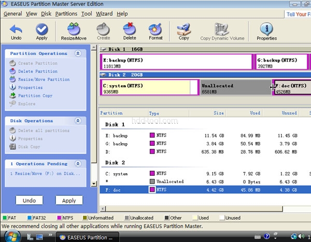
Task: Collapse the Partition Operations panel
Action: [78, 53]
